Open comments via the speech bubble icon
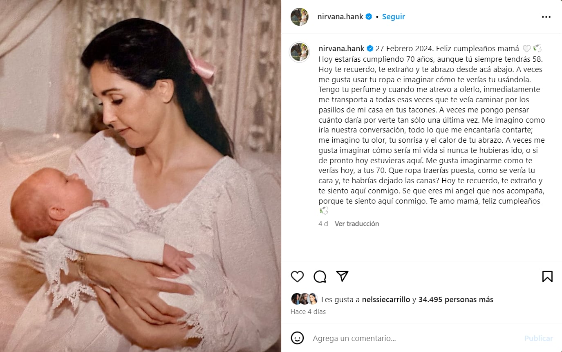Screen dimensions: 562x352 click(x=320, y=277)
